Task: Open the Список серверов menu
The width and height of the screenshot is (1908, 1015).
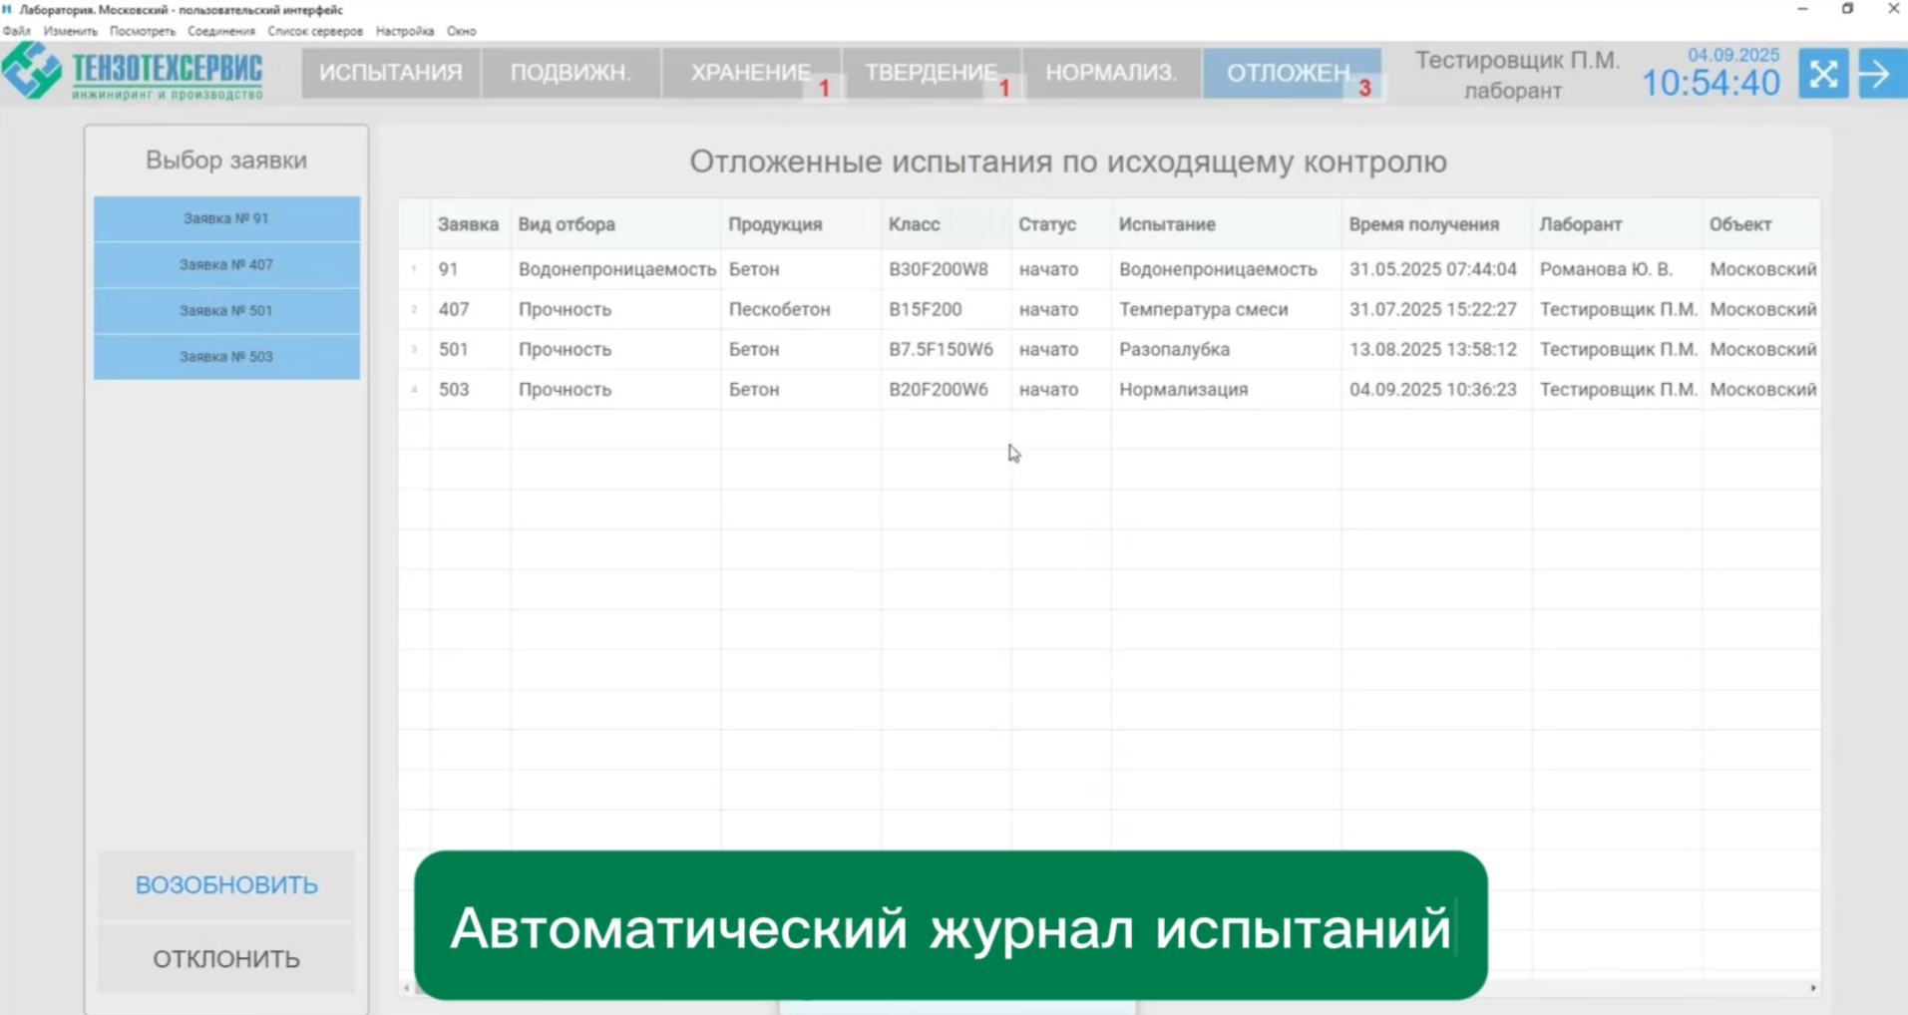Action: tap(315, 31)
